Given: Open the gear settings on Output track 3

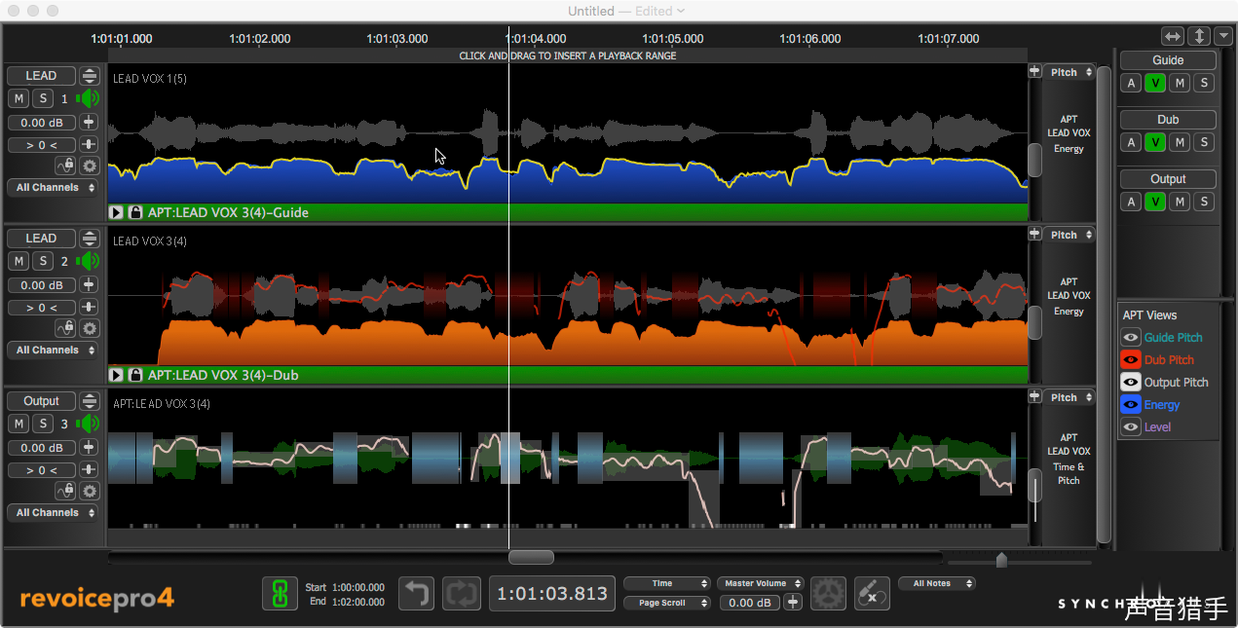Looking at the screenshot, I should click(90, 492).
